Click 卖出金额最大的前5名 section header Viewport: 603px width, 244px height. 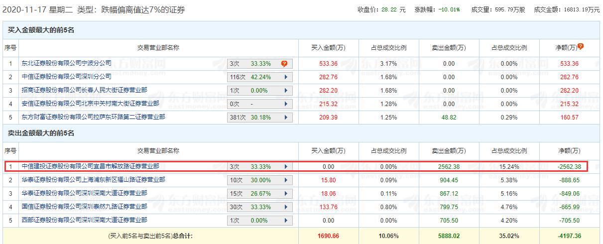click(x=41, y=133)
